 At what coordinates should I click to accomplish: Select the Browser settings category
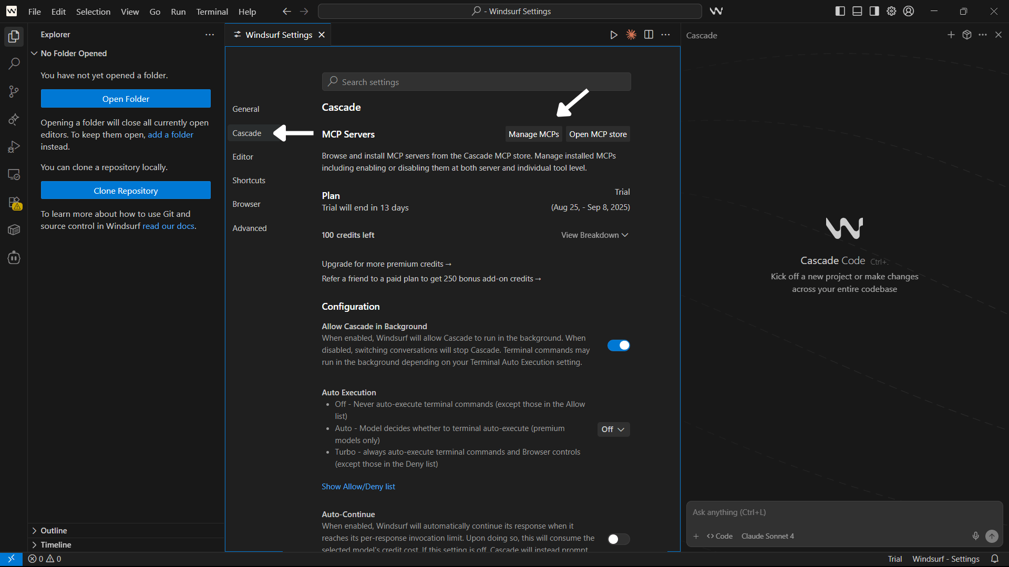pyautogui.click(x=246, y=204)
